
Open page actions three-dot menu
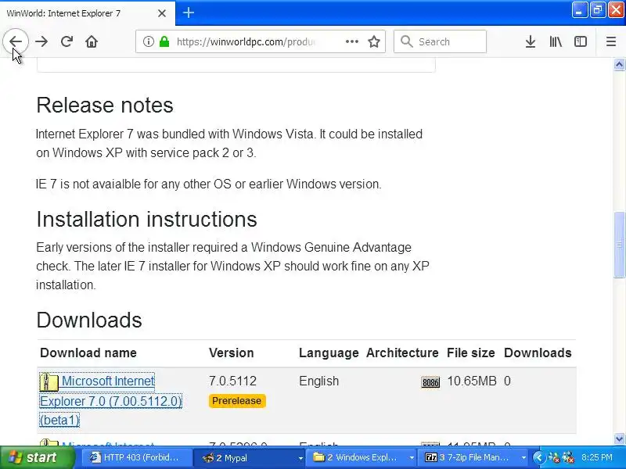coord(351,41)
